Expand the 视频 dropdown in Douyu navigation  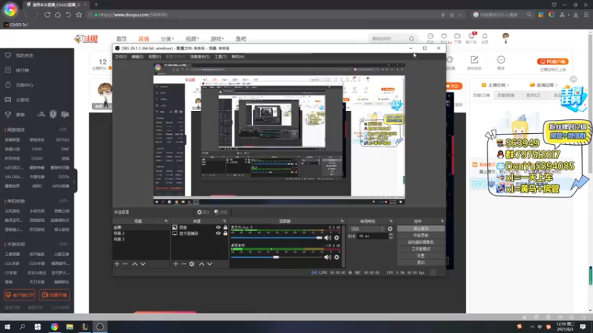(x=192, y=38)
